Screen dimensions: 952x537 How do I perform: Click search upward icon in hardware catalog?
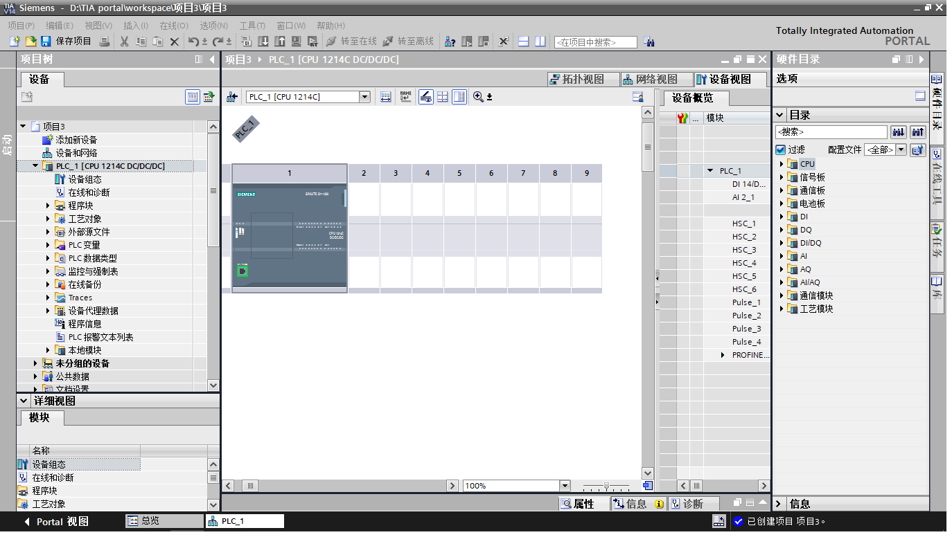pyautogui.click(x=918, y=131)
